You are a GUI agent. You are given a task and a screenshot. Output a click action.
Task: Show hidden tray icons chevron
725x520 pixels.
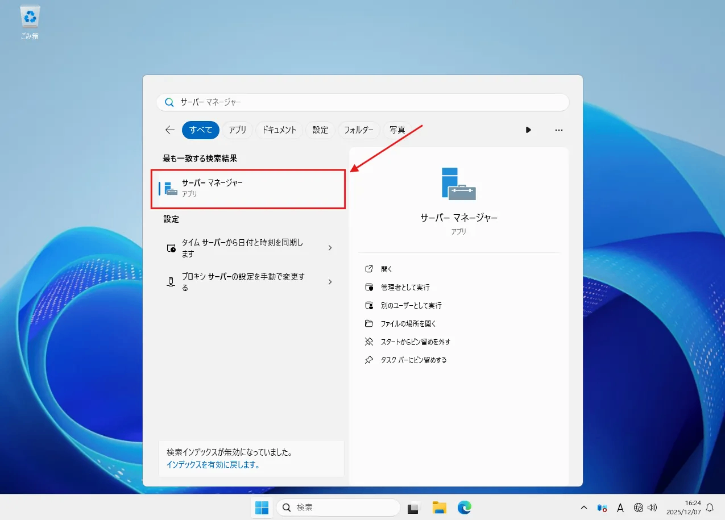click(584, 507)
